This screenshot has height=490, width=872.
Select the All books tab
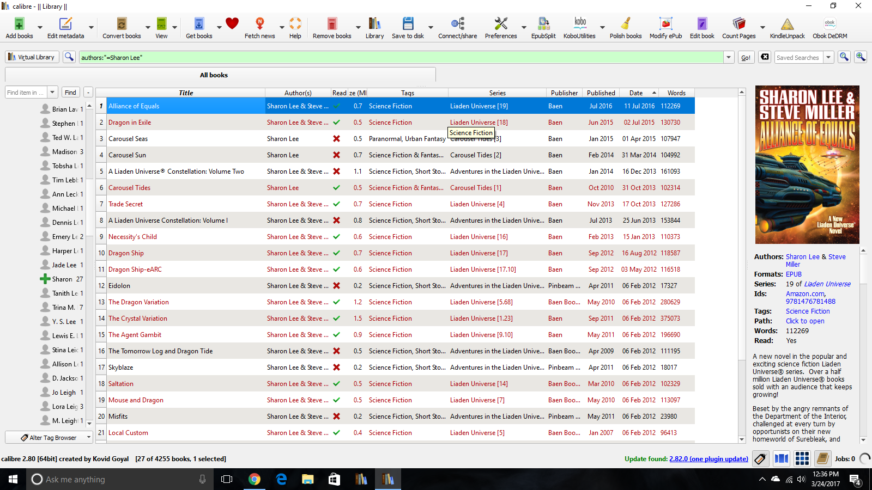pos(220,75)
